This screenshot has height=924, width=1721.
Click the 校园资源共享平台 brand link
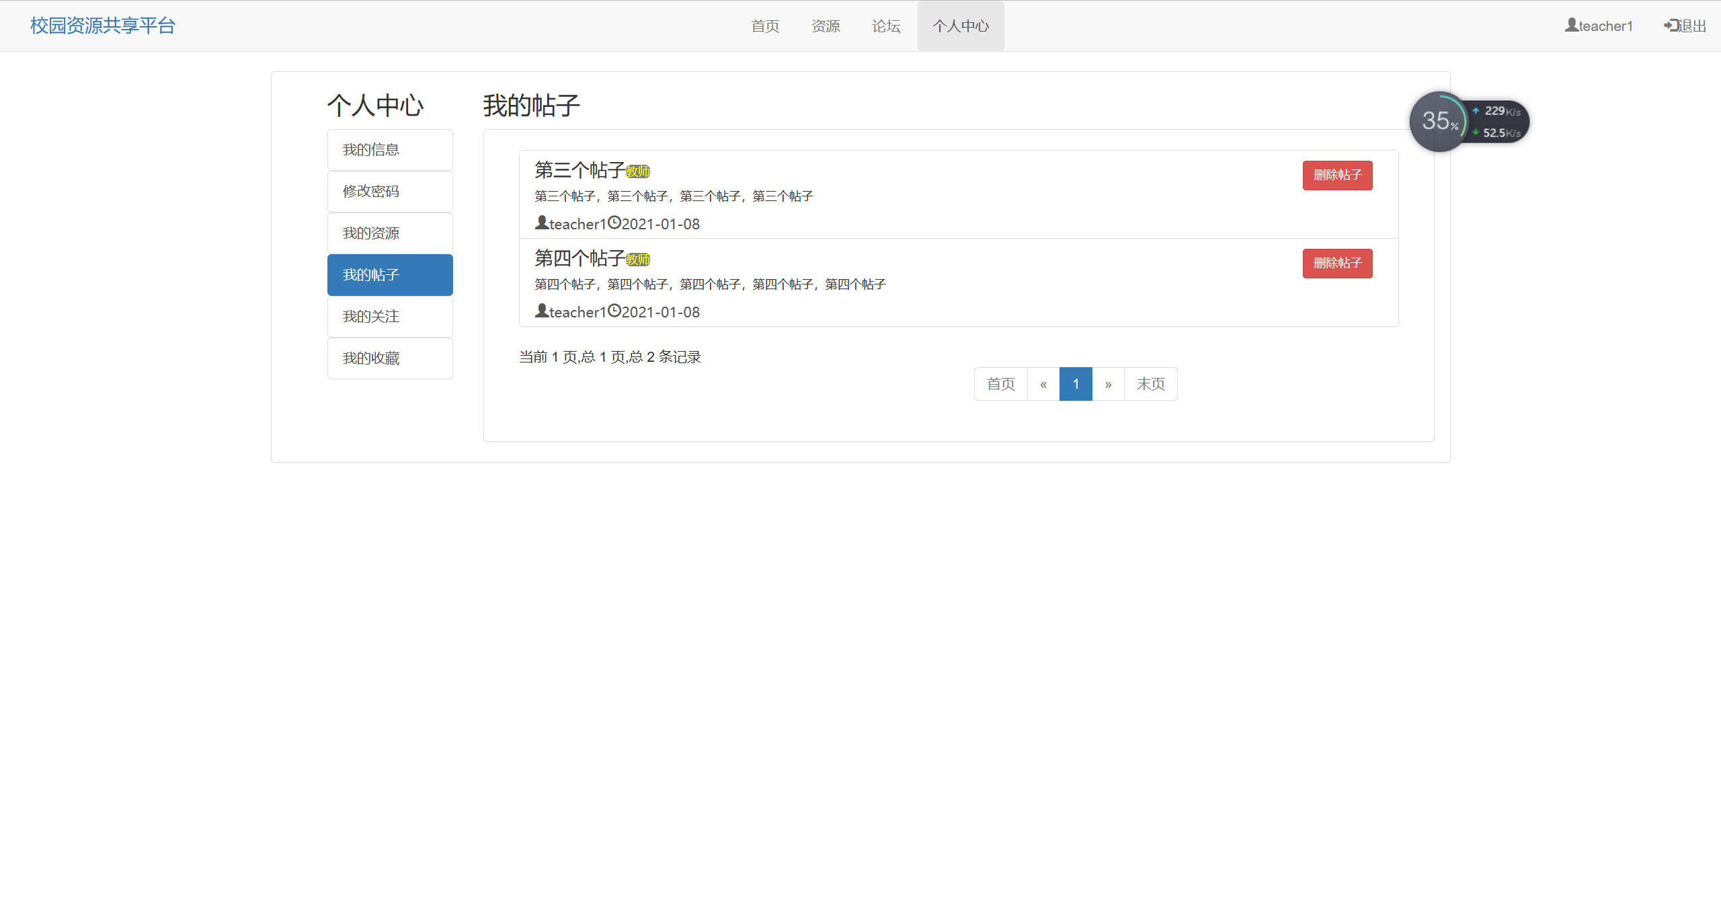(102, 26)
